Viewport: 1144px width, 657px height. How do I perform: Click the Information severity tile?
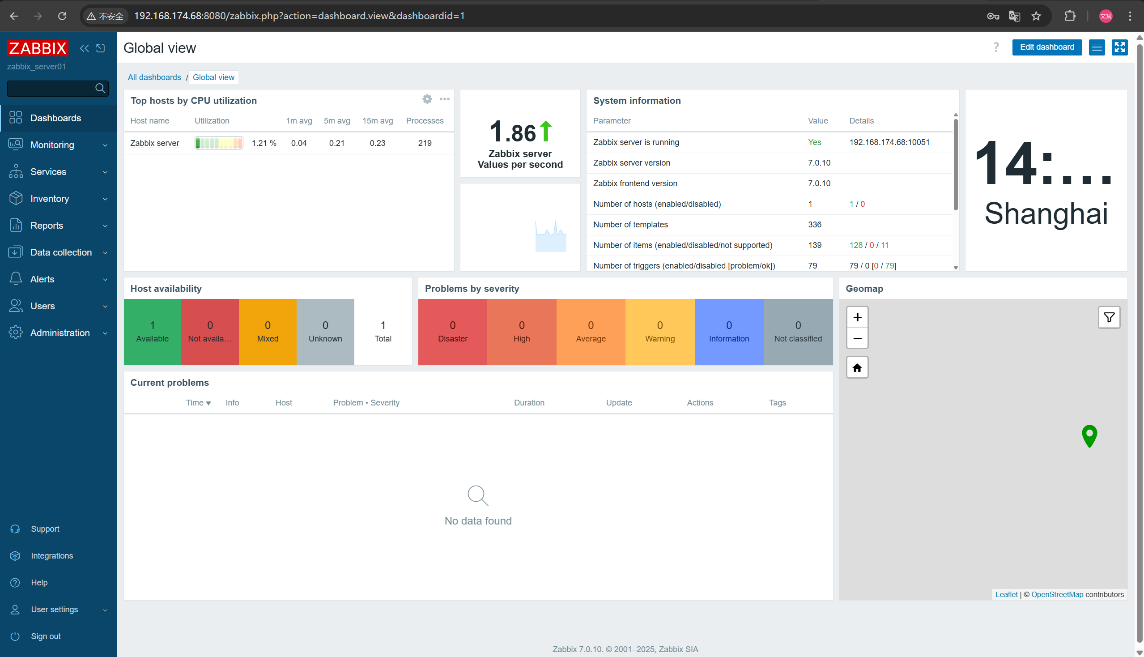(x=728, y=332)
